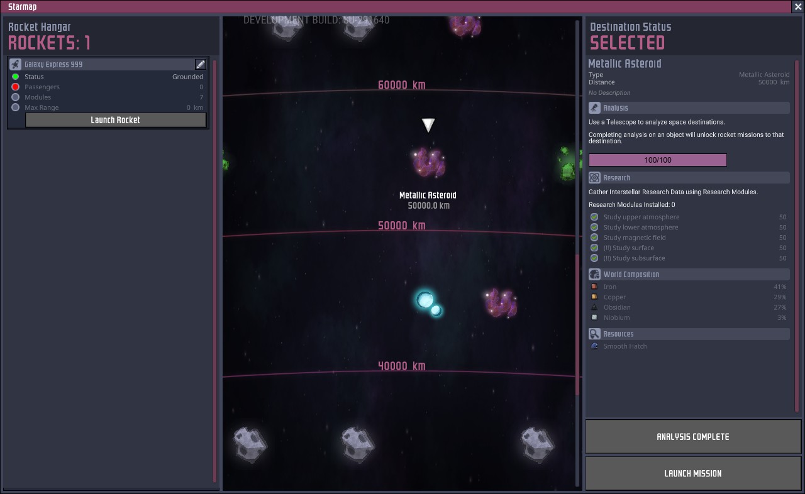Click the Niobium element icon
The height and width of the screenshot is (494, 805).
[594, 318]
